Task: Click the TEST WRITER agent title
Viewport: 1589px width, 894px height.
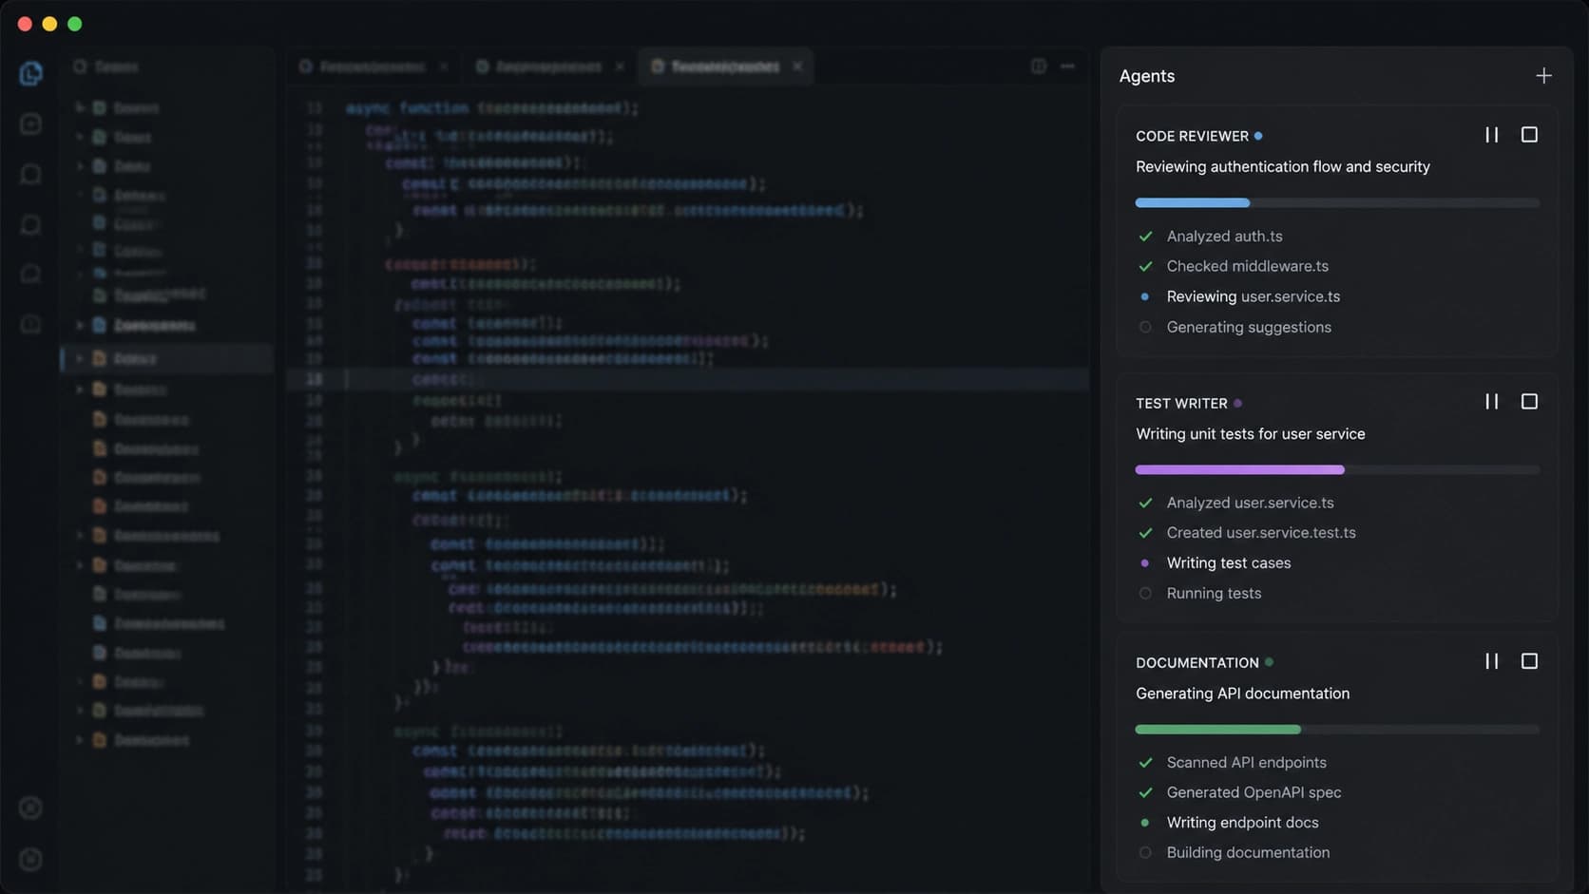Action: (x=1181, y=403)
